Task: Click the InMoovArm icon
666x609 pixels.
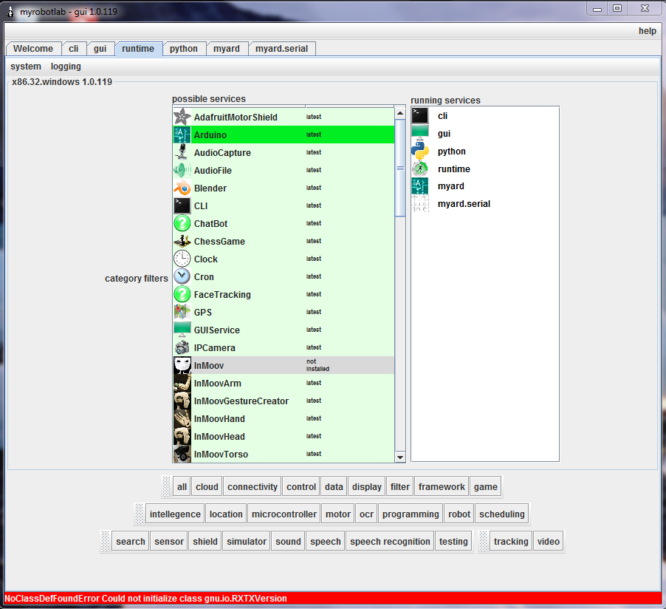Action: pyautogui.click(x=182, y=383)
